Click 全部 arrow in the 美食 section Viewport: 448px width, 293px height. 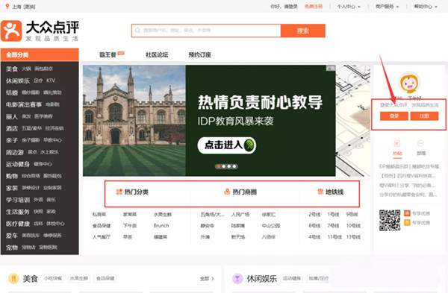click(207, 278)
